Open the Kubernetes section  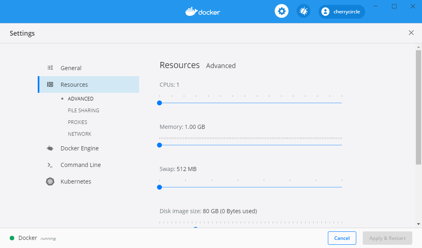pos(88,182)
